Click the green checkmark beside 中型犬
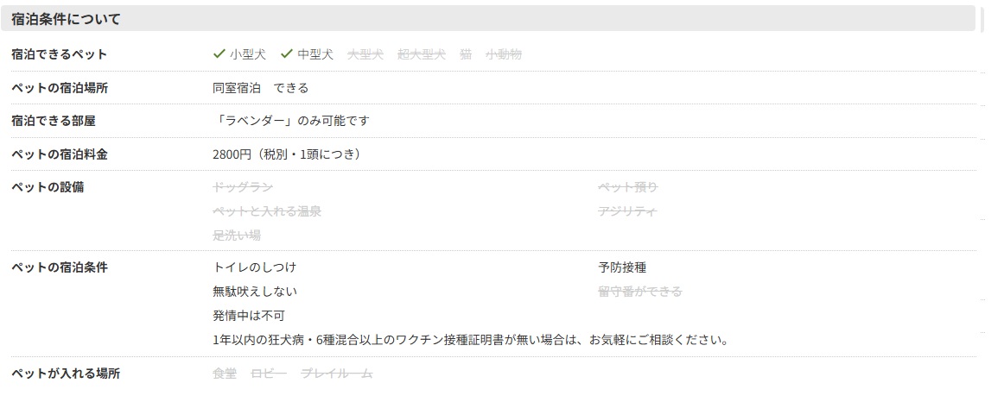This screenshot has width=1004, height=402. pyautogui.click(x=287, y=54)
